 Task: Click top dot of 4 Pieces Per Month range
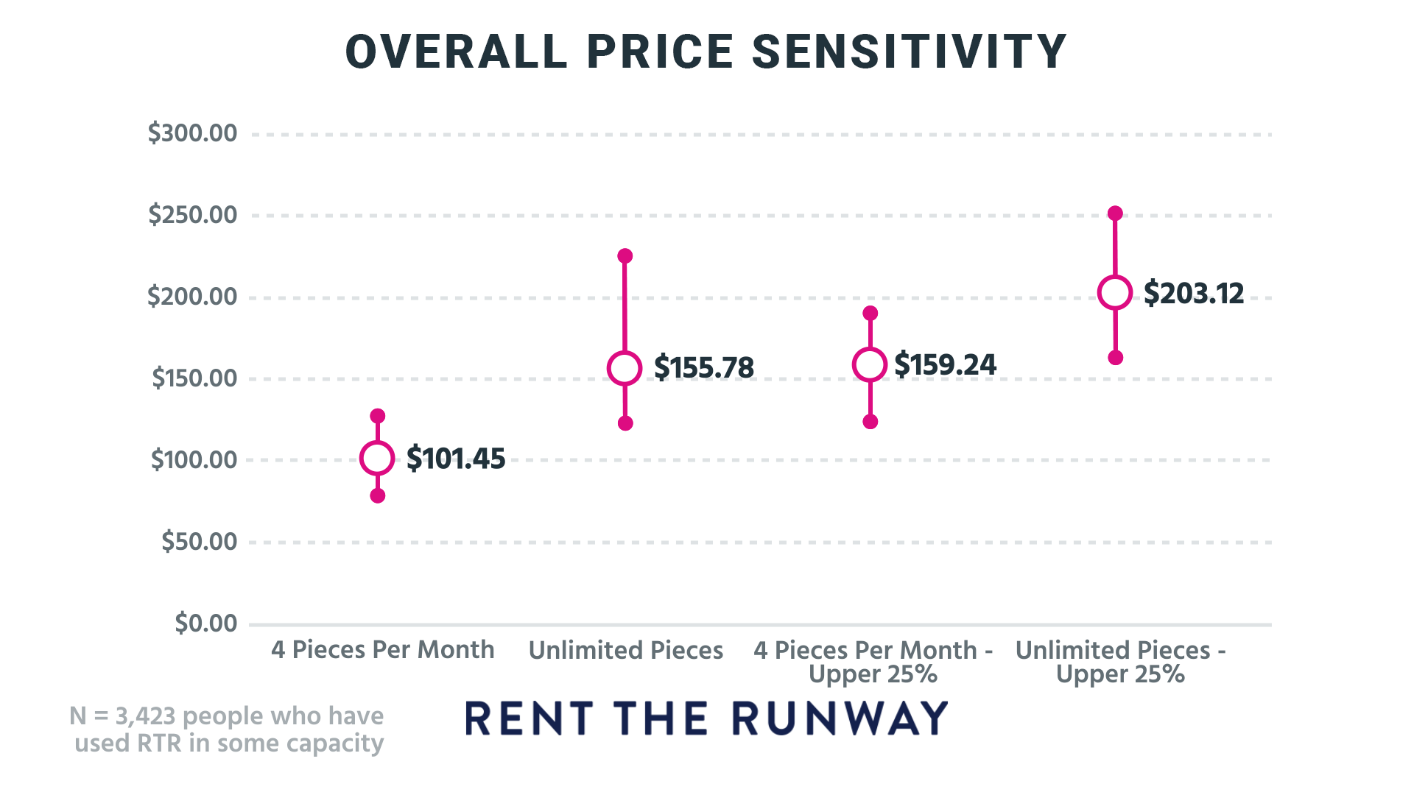378,416
